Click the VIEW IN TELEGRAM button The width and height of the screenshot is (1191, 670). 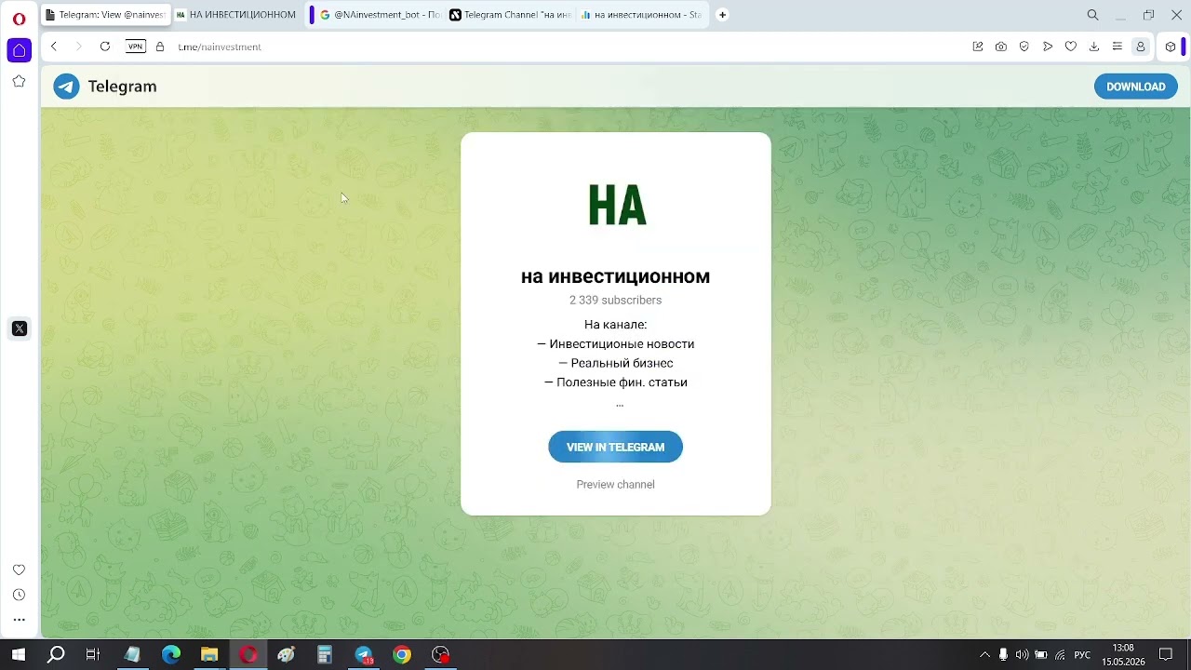click(x=615, y=447)
